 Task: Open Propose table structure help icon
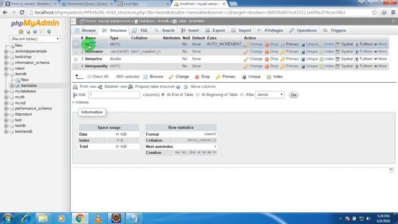[178, 87]
